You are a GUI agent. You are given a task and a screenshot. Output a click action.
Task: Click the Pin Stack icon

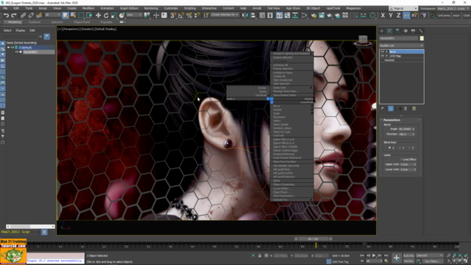pos(382,108)
